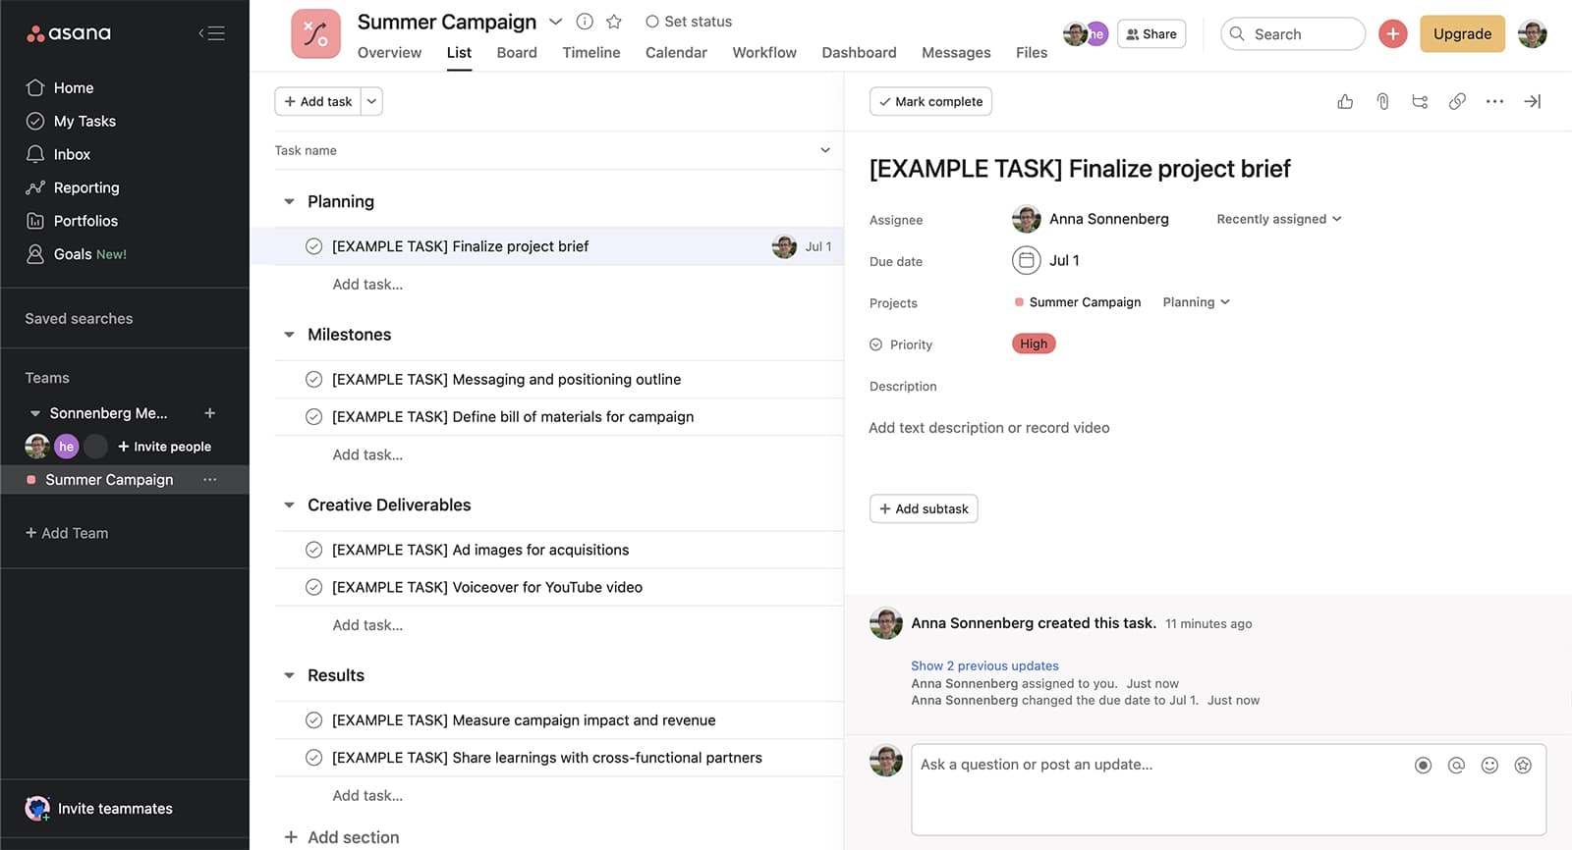The width and height of the screenshot is (1572, 850).
Task: Click the record video icon in the comment box
Action: click(1423, 766)
